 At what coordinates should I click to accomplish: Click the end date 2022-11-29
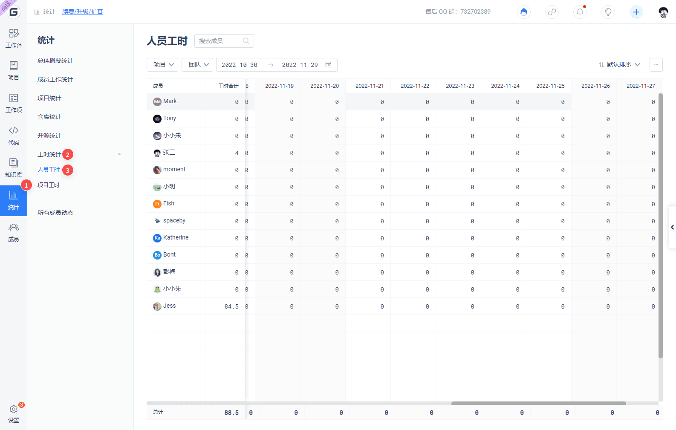click(300, 65)
